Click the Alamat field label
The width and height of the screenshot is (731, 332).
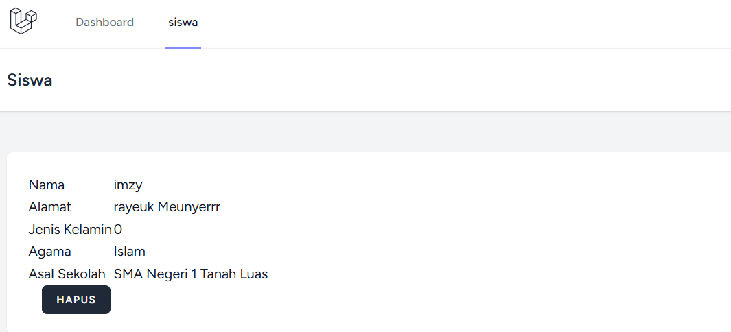click(50, 206)
